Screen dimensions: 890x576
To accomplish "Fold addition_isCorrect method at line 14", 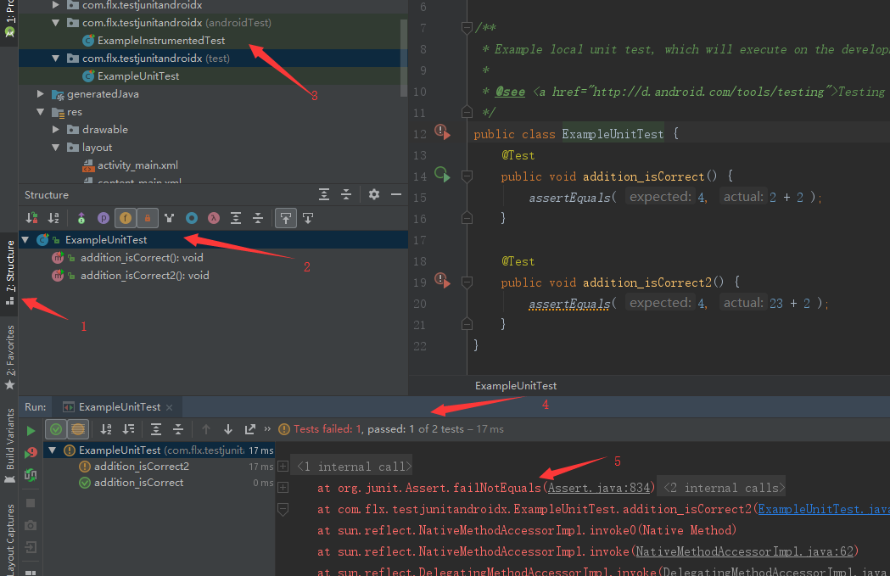I will click(467, 176).
